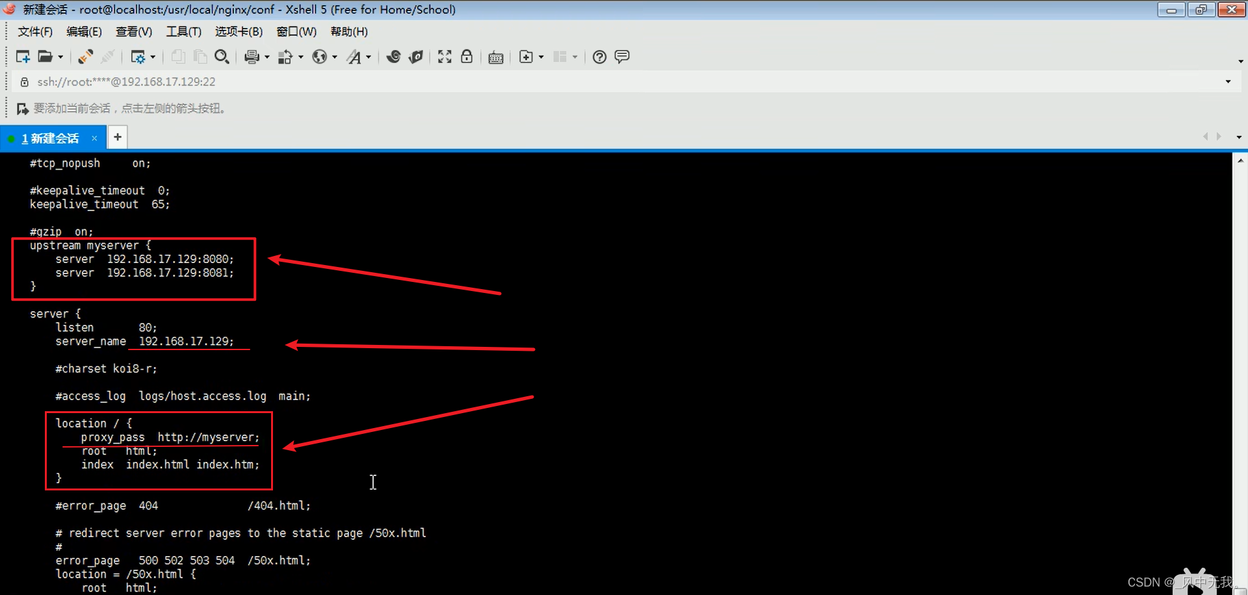The image size is (1248, 595).
Task: Close the '1 新建会话' tab
Action: (94, 138)
